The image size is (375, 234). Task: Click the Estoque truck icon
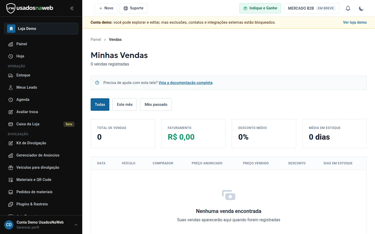coord(11,75)
